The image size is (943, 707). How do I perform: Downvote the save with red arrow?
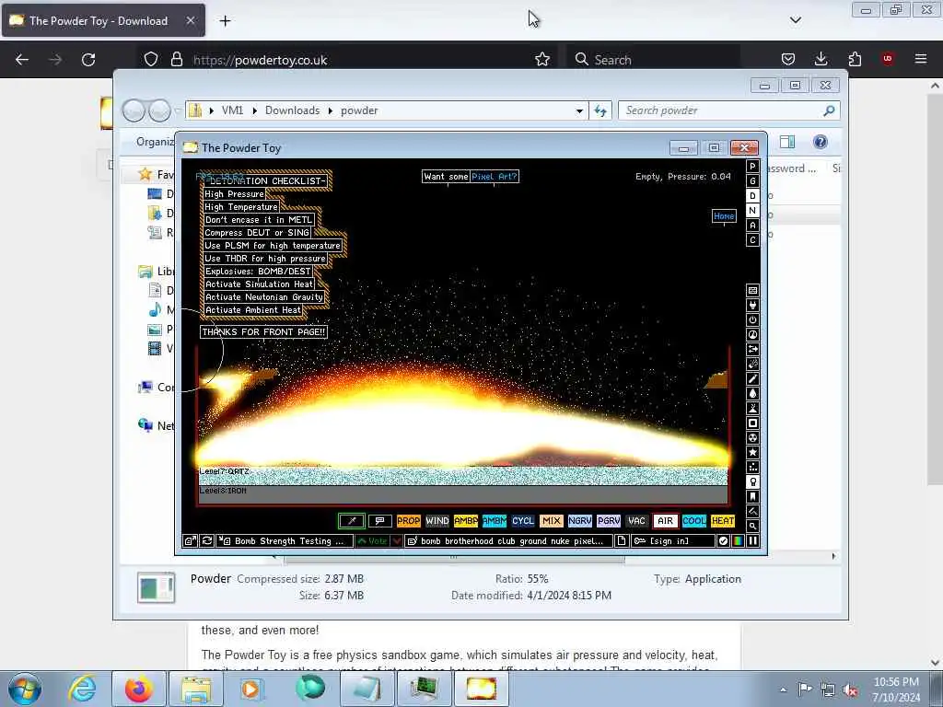click(396, 541)
